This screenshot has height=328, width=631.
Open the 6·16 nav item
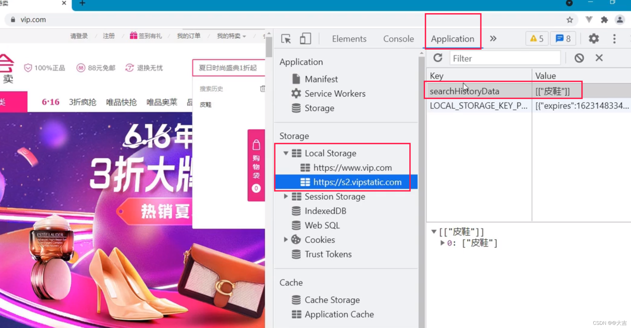(x=50, y=102)
